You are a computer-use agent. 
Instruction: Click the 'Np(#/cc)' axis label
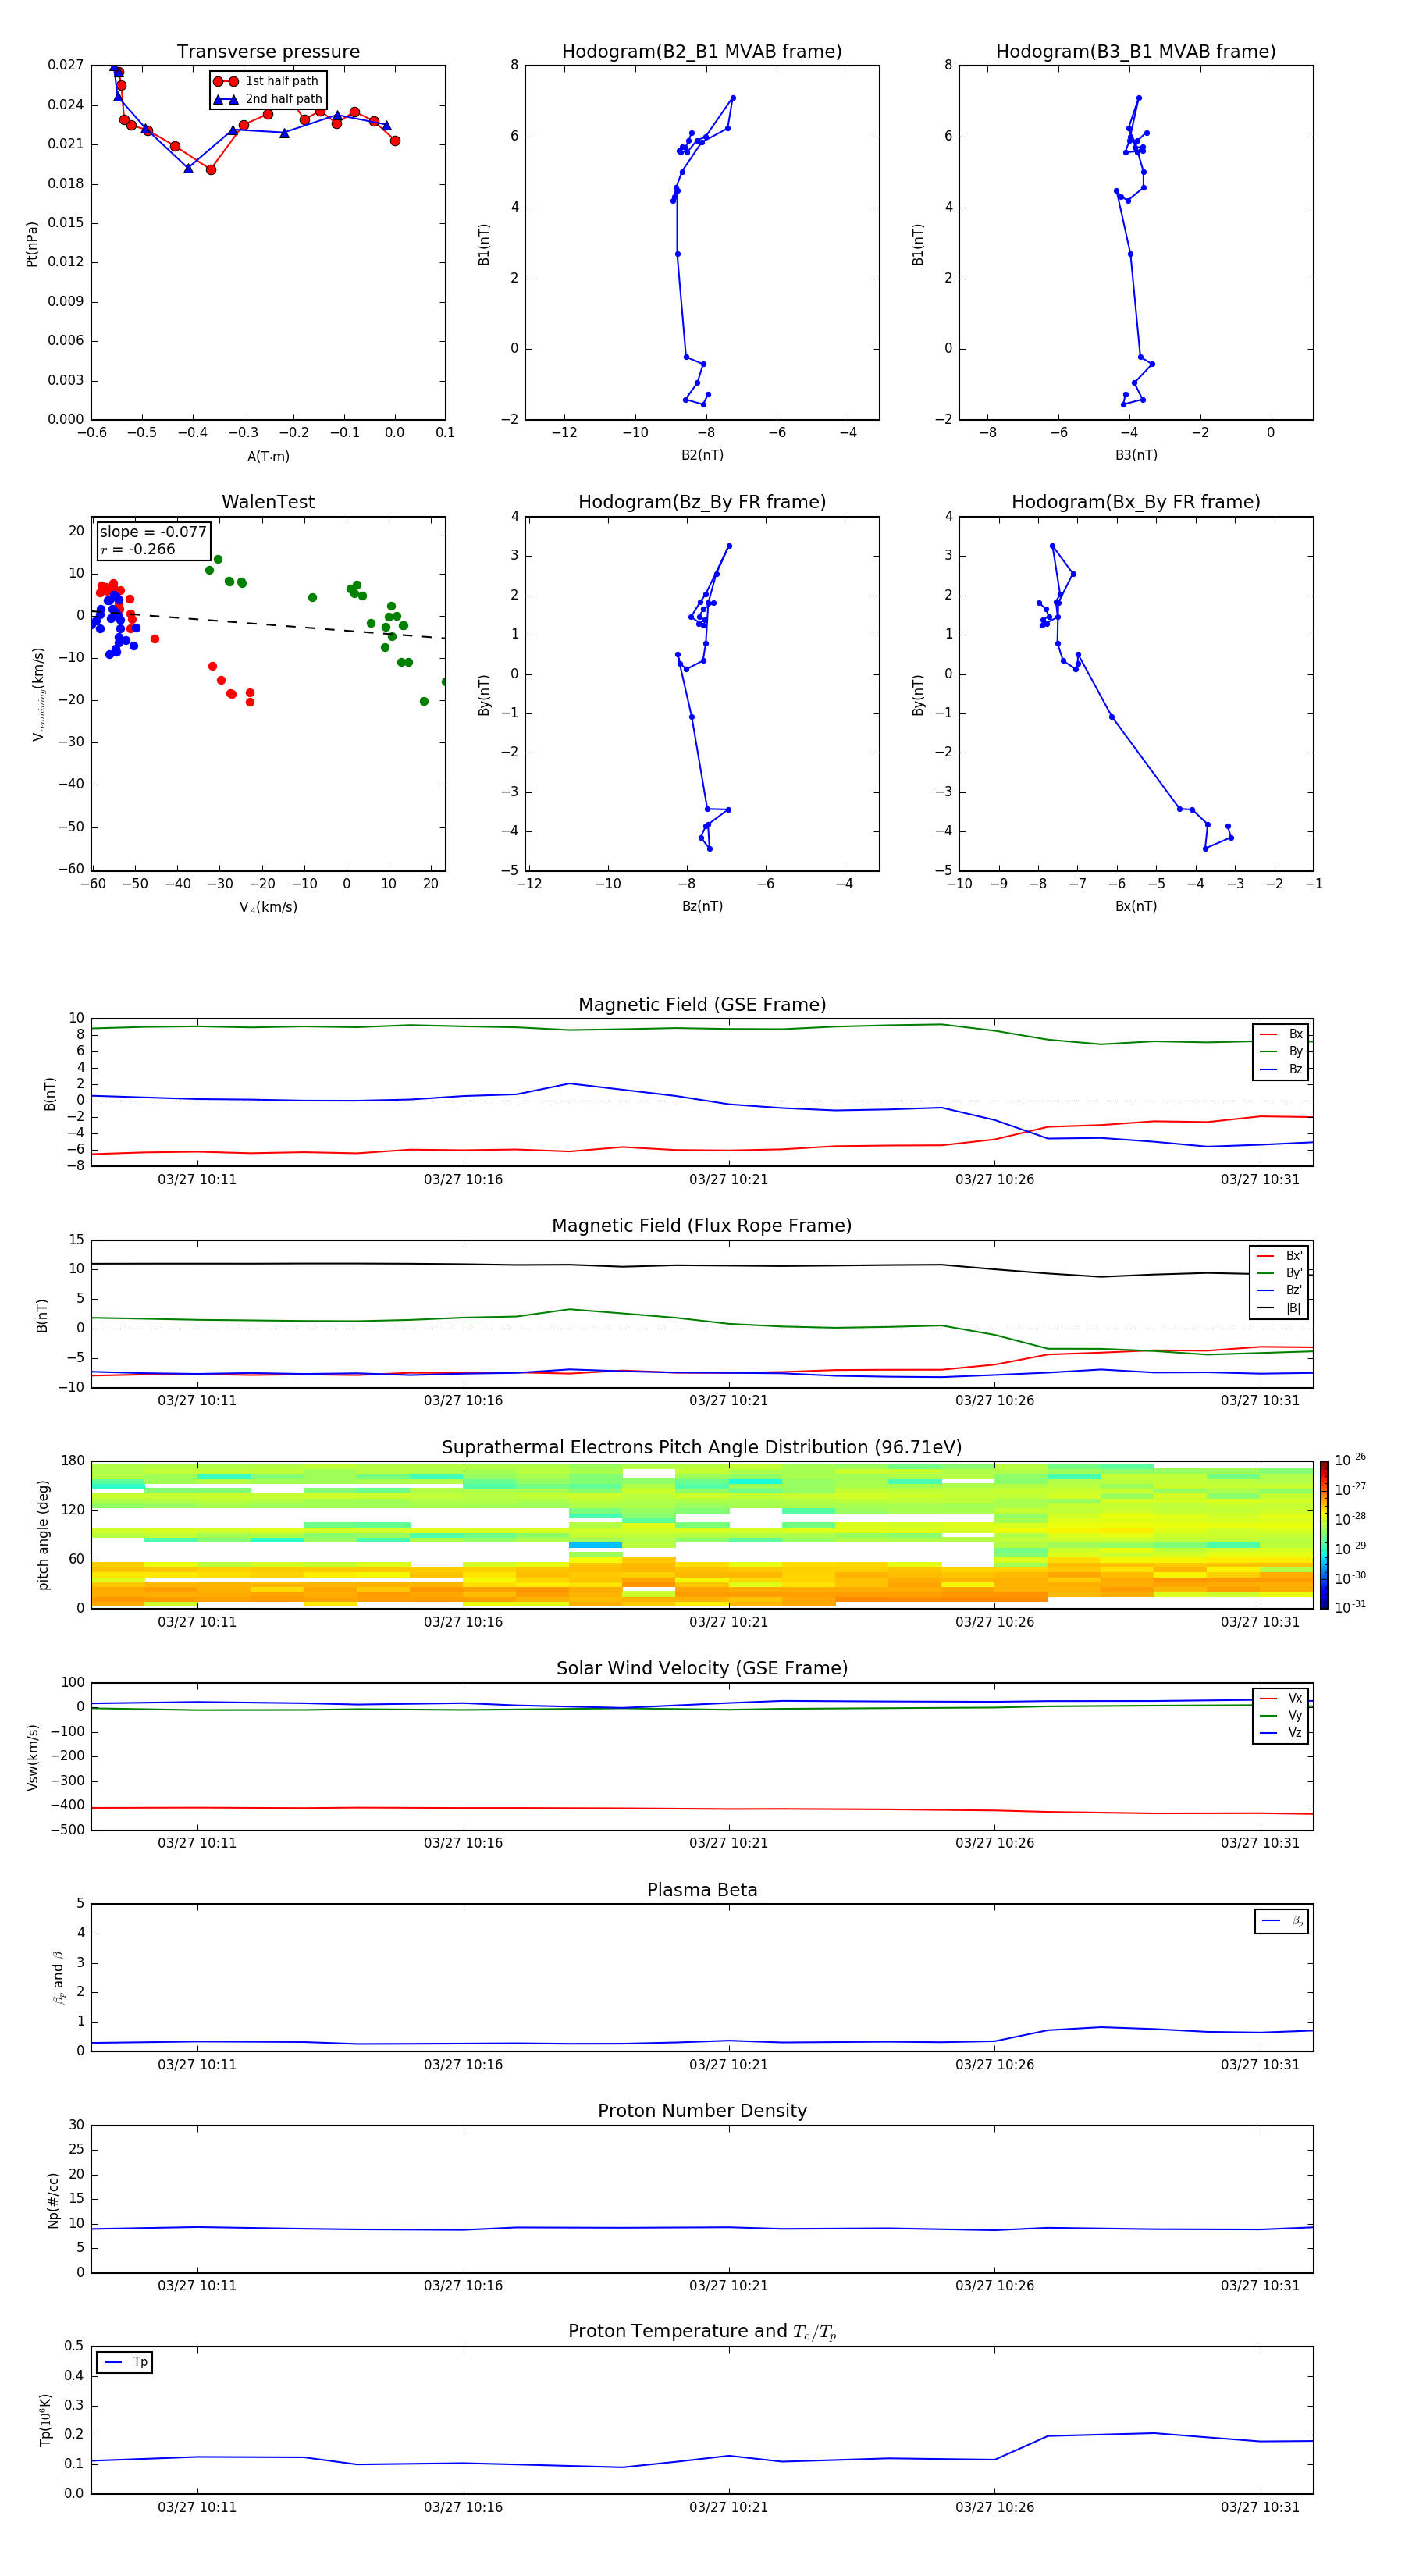click(x=53, y=2200)
